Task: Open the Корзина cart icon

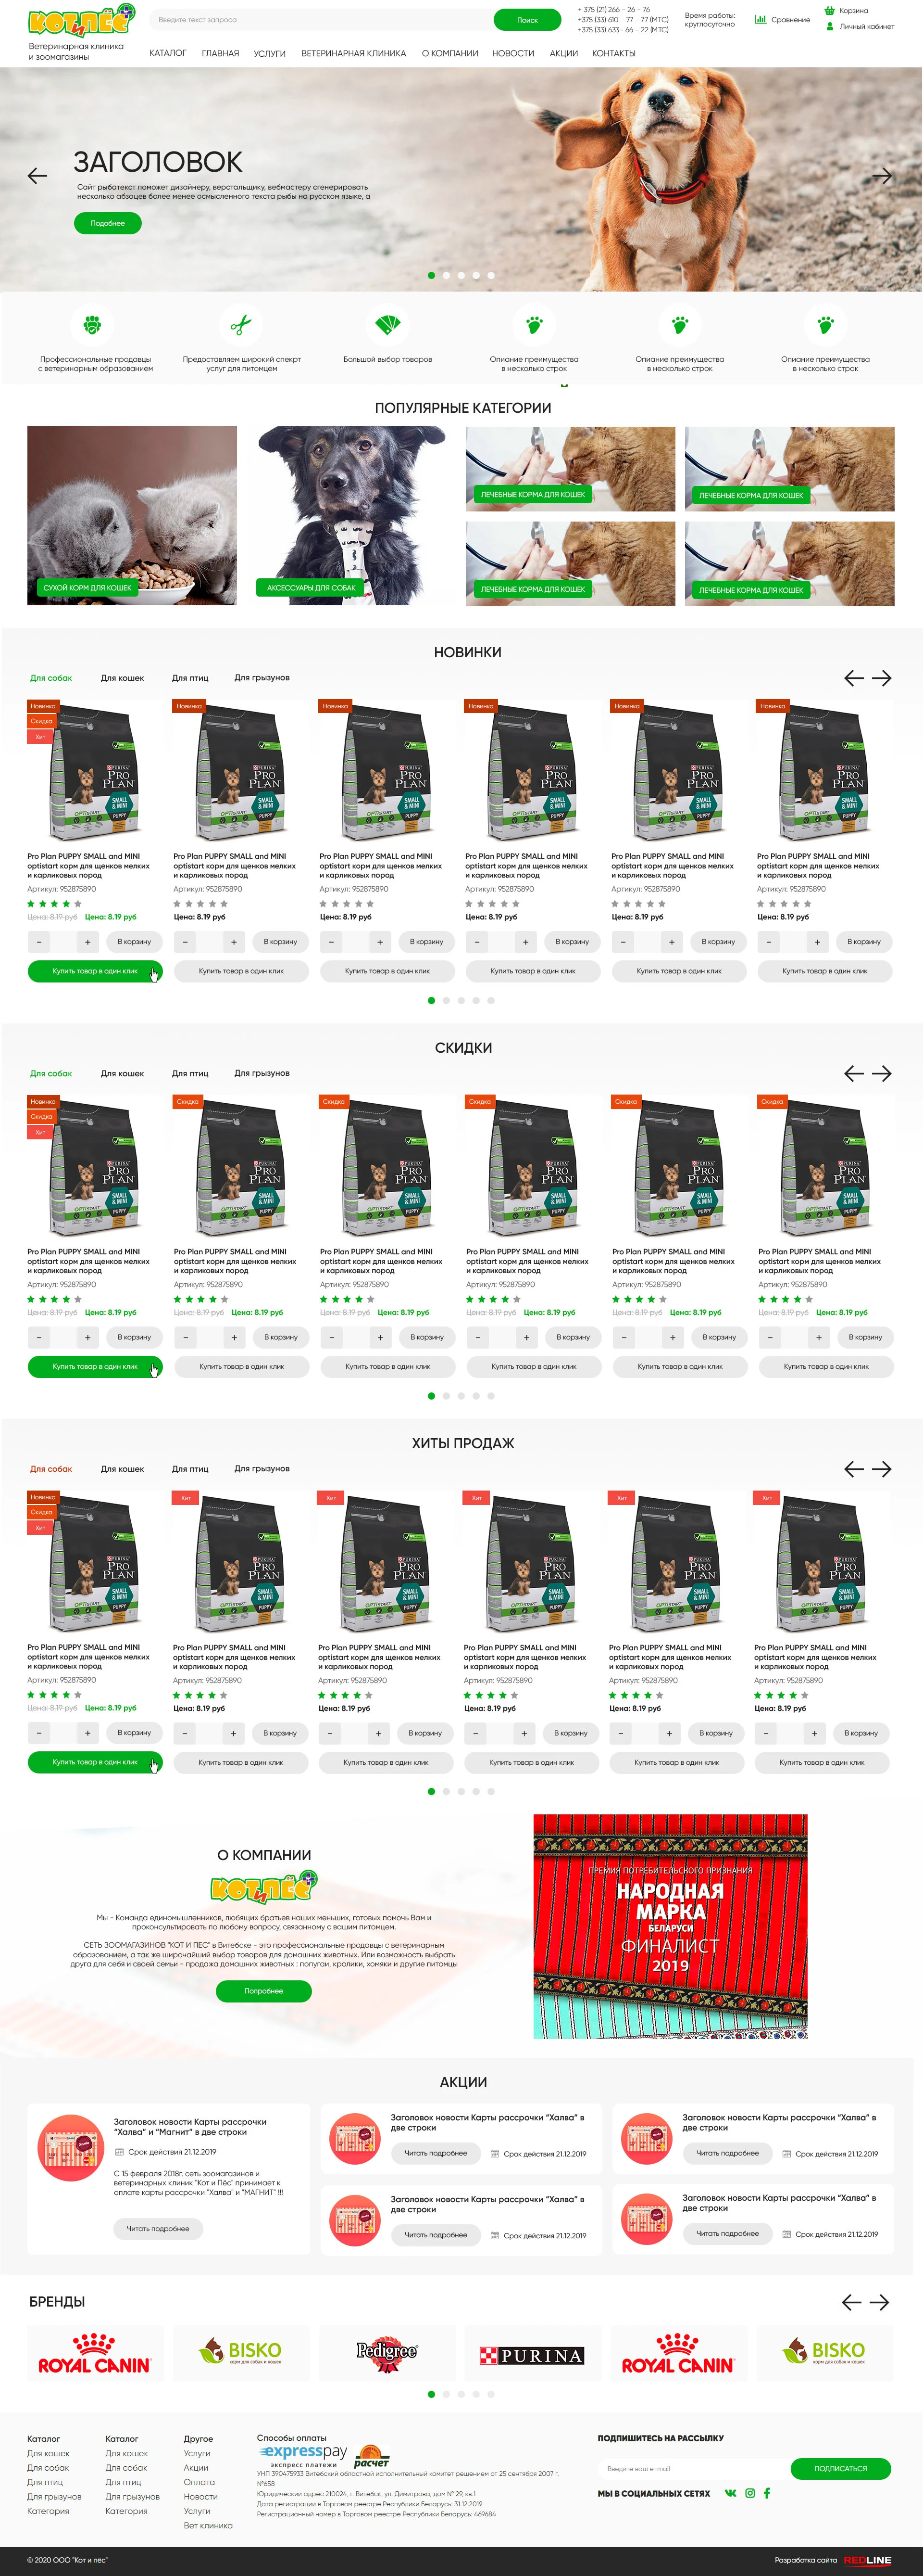Action: 829,11
